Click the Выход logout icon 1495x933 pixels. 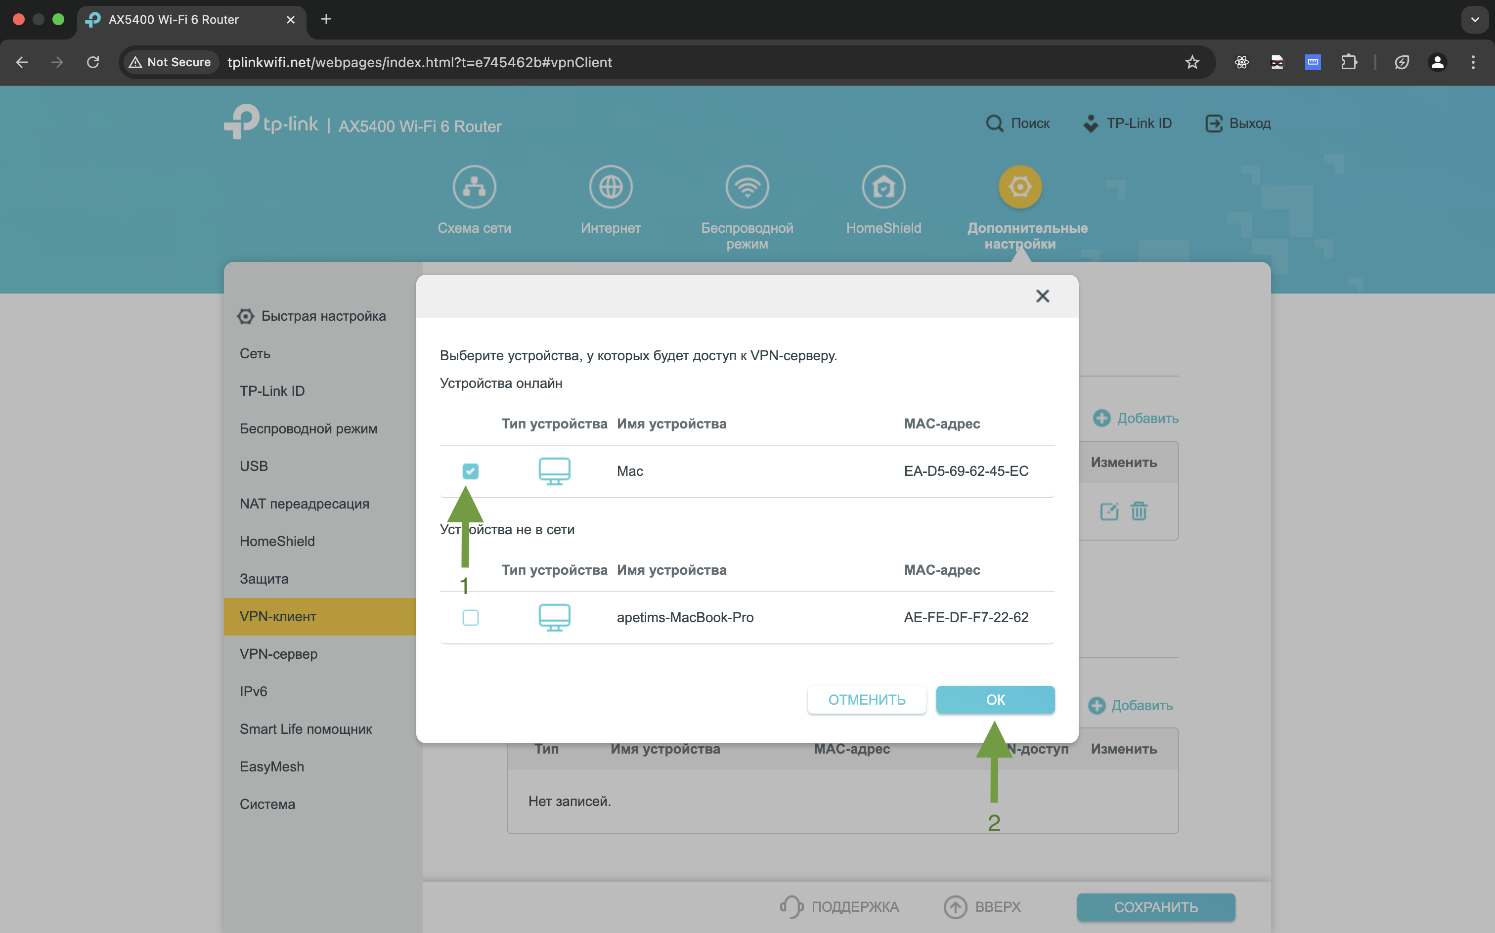point(1214,124)
